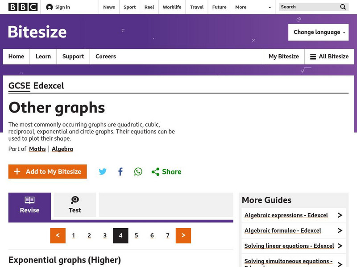The width and height of the screenshot is (357, 267).
Task: Switch to the Test tab
Action: [75, 205]
